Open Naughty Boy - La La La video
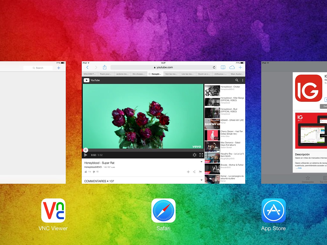This screenshot has height=245, width=327. [x=224, y=158]
